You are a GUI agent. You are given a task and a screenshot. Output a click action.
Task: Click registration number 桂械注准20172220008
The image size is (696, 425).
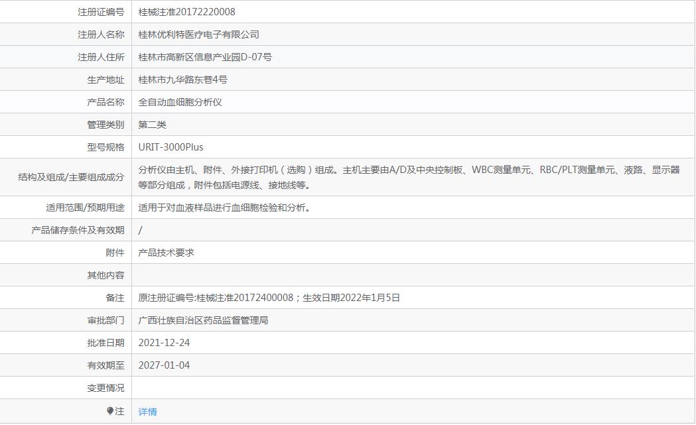[186, 12]
